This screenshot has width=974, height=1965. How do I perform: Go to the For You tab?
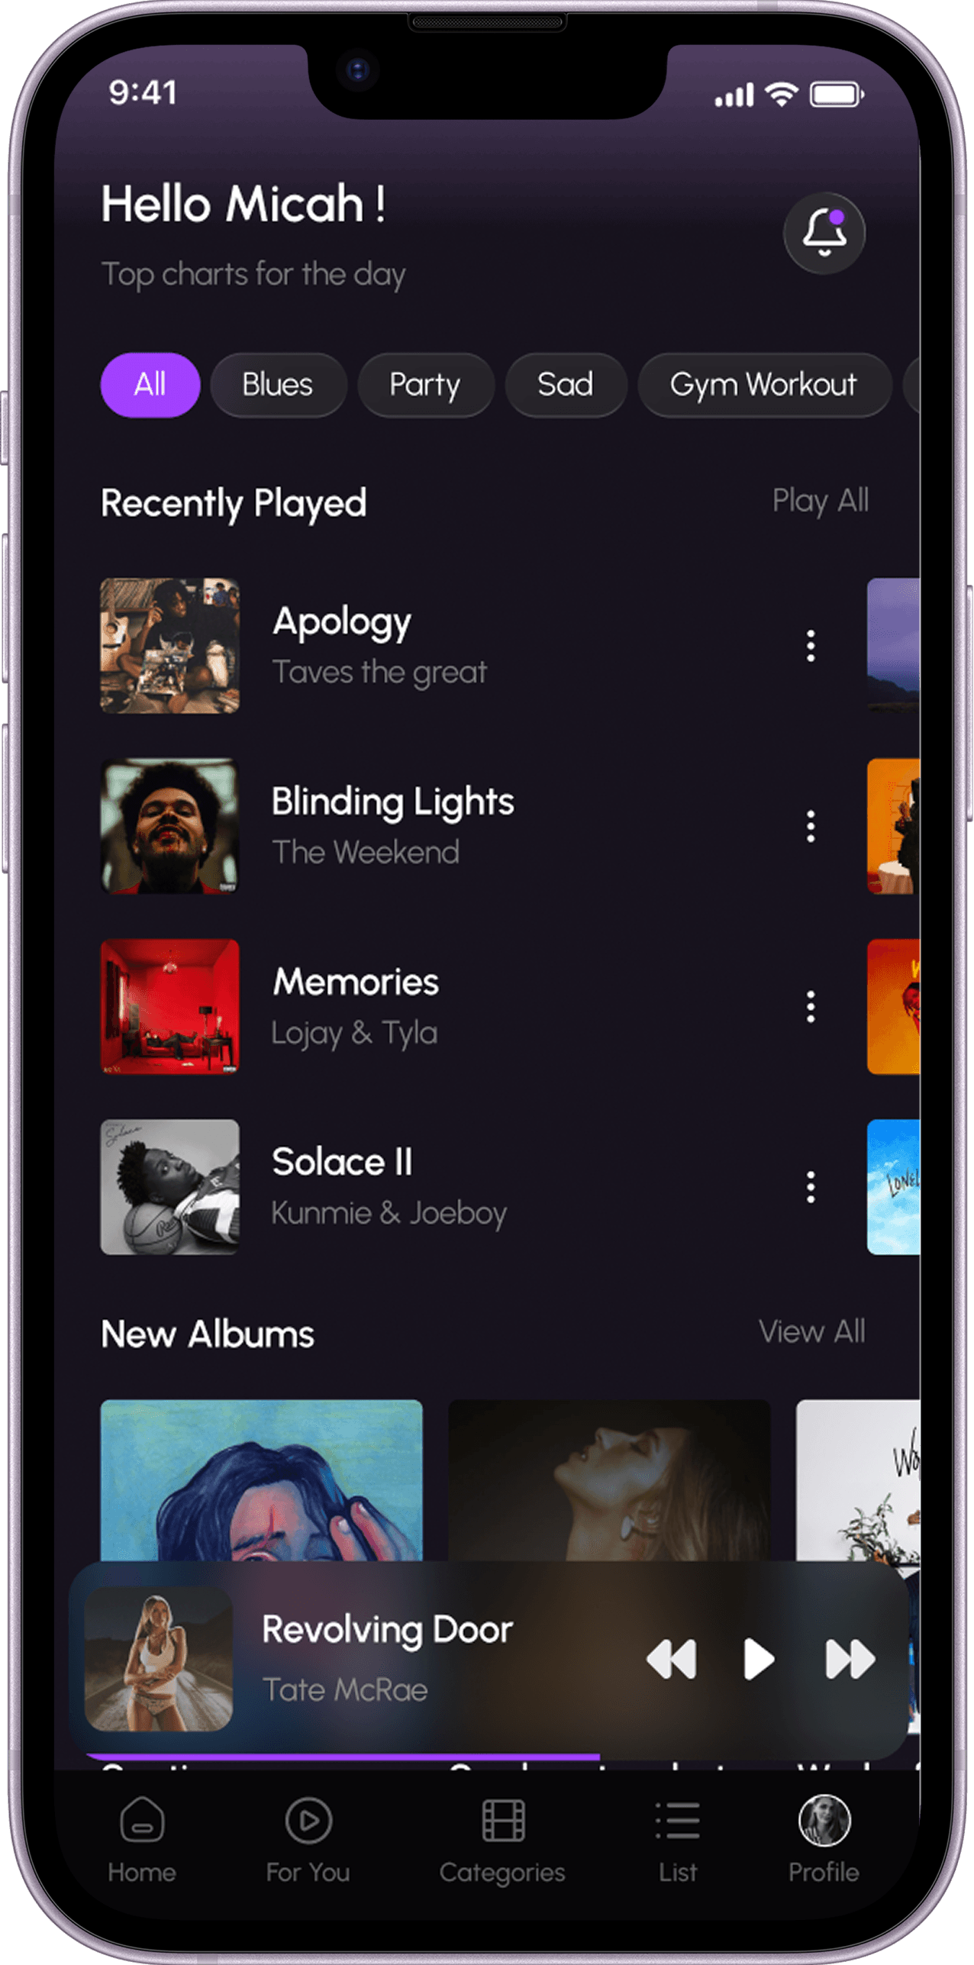point(308,1821)
